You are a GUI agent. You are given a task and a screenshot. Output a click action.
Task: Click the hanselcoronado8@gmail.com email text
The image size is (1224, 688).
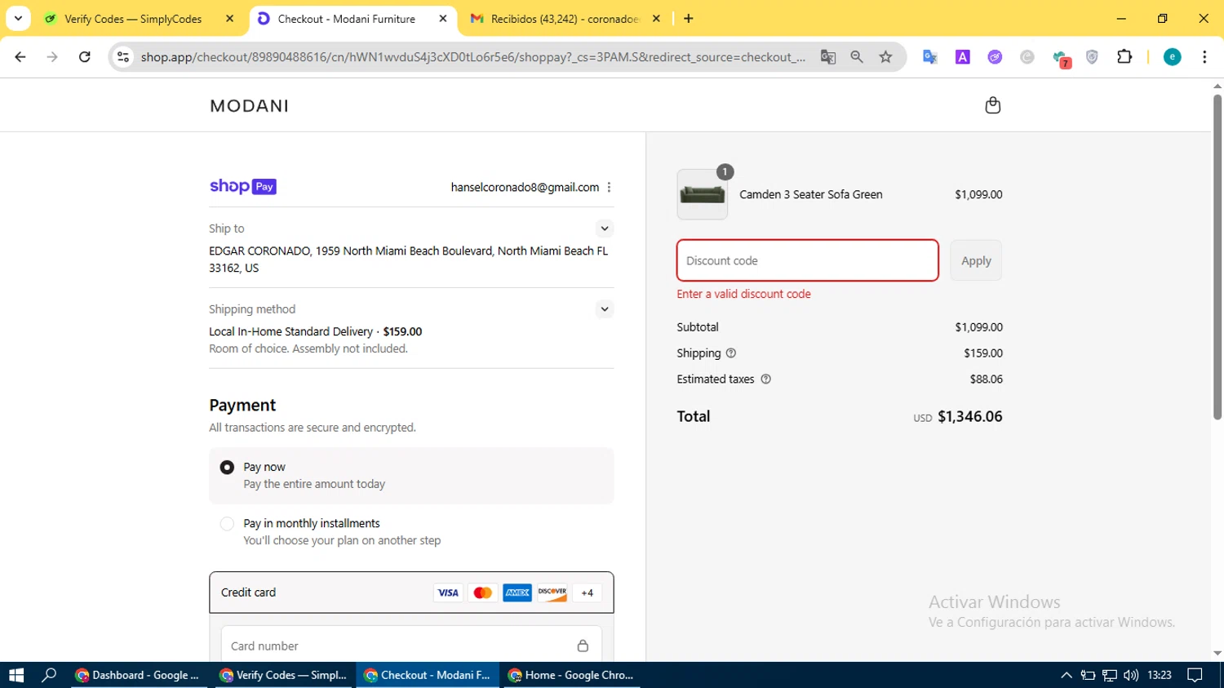click(525, 188)
